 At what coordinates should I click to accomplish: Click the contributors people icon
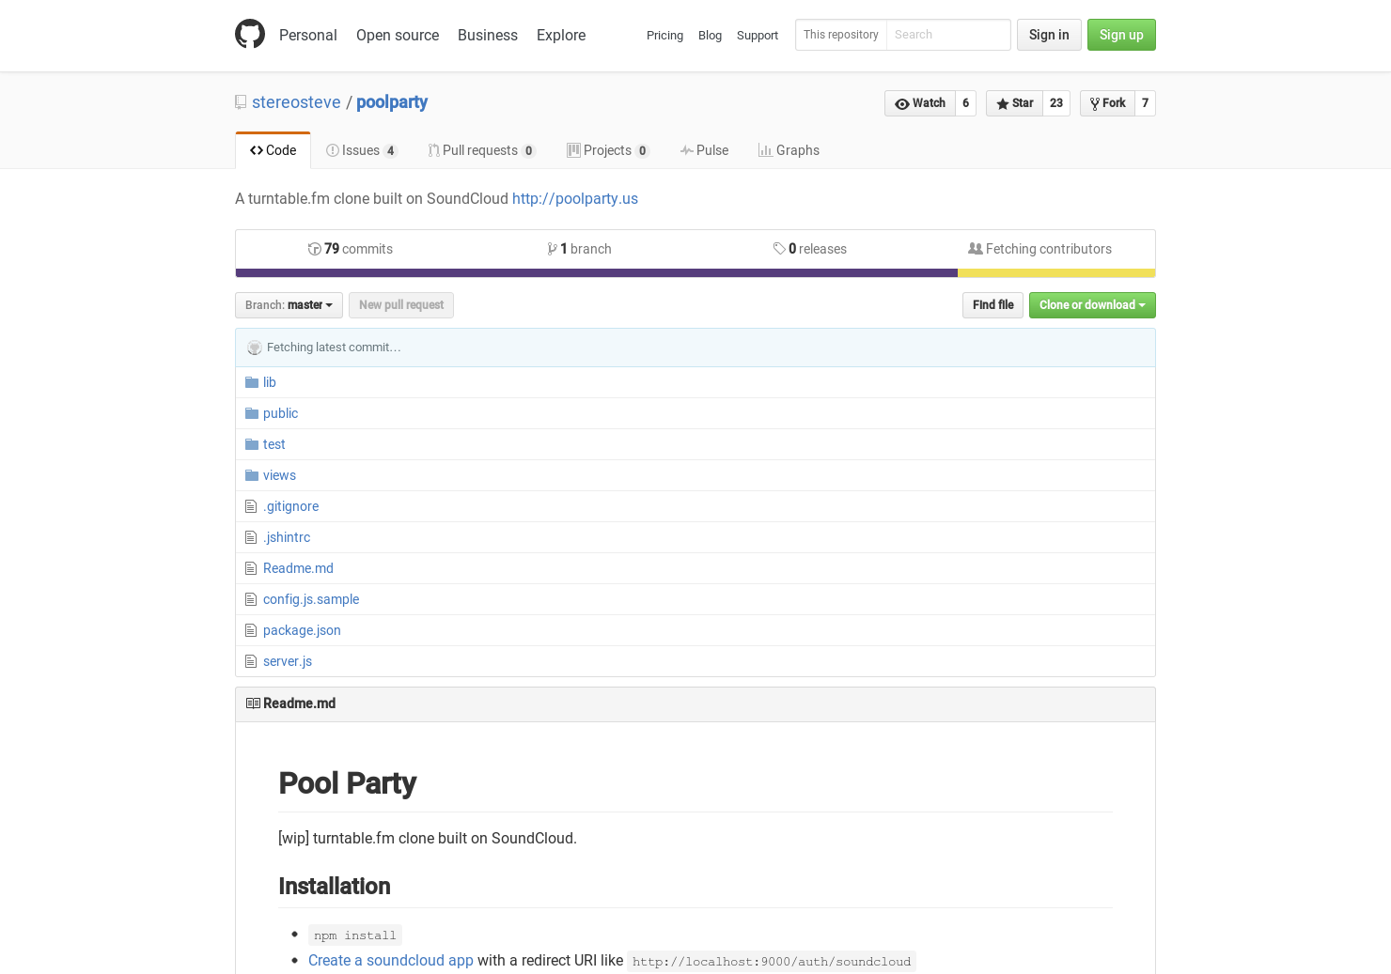(x=976, y=248)
